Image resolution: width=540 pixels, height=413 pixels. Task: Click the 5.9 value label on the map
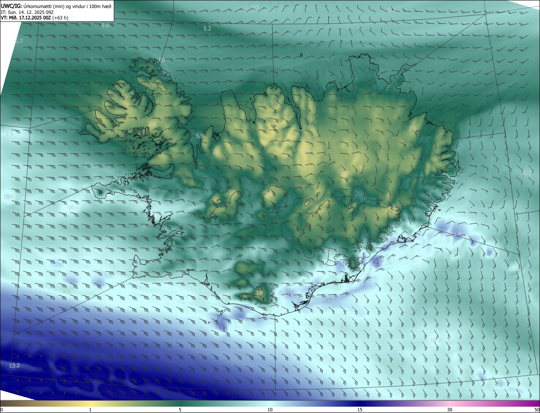200,136
